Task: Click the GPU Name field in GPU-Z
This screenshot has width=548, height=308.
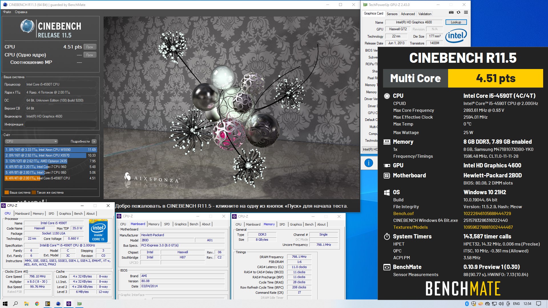Action: [x=414, y=22]
